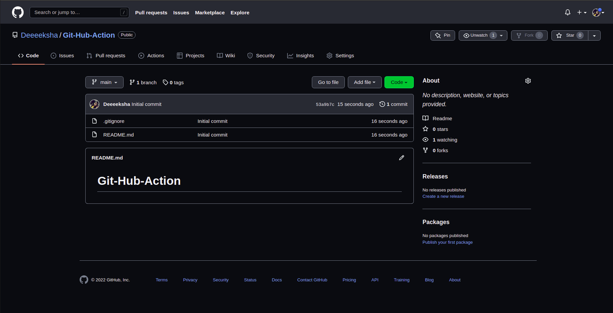Focus the Search or jump to field
Screen dimensions: 613x313
tap(79, 12)
